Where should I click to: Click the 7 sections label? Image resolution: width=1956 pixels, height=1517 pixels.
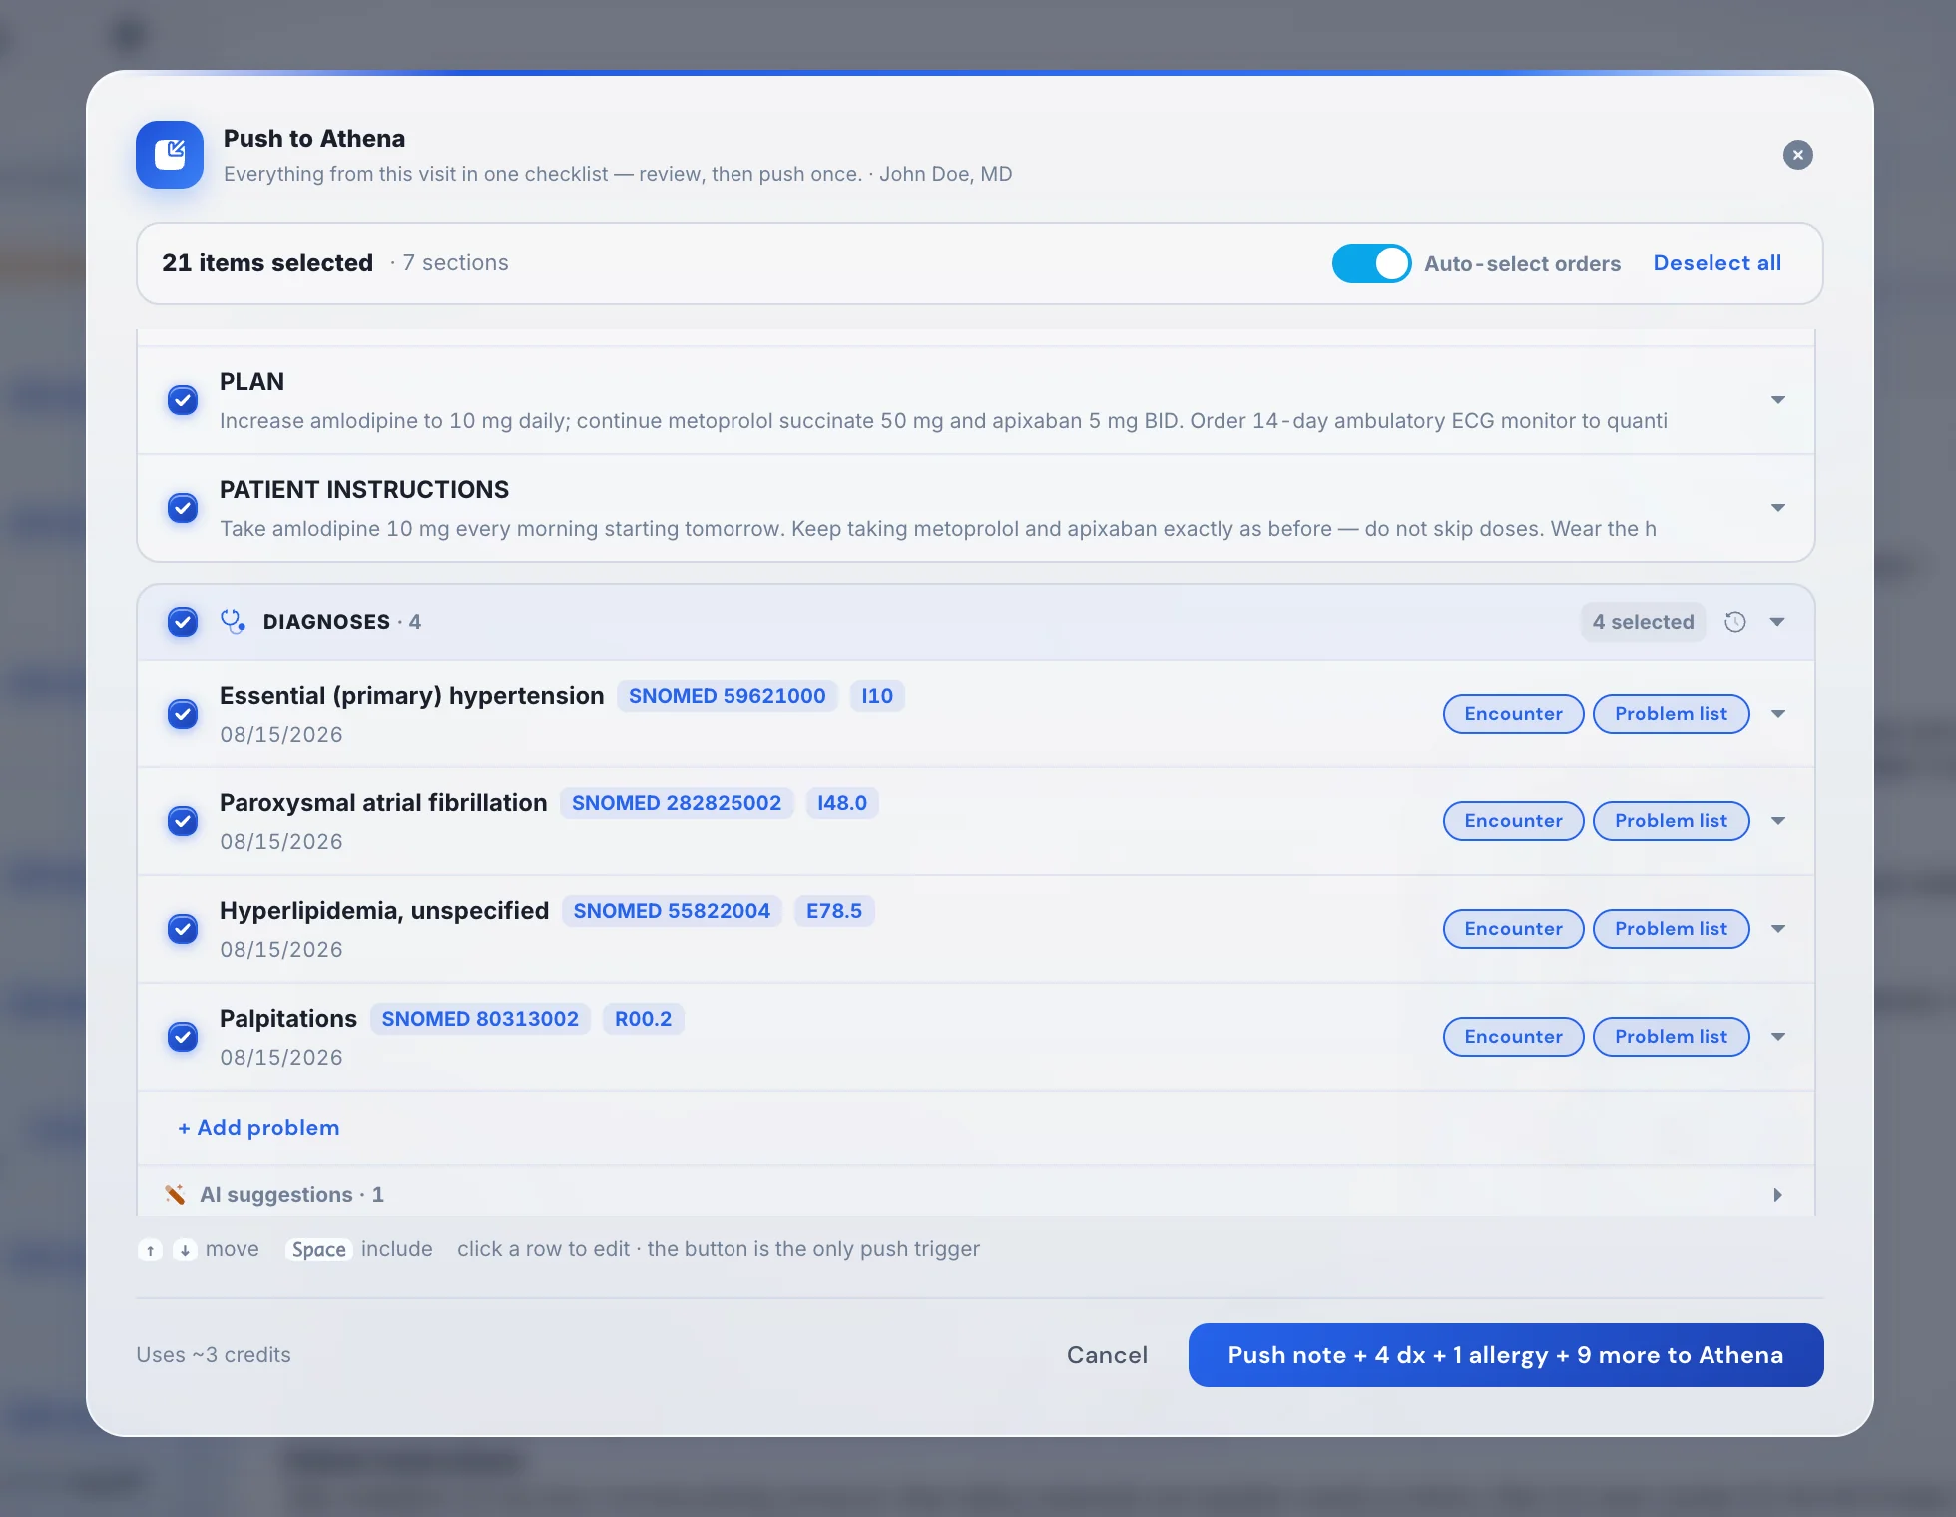455,263
